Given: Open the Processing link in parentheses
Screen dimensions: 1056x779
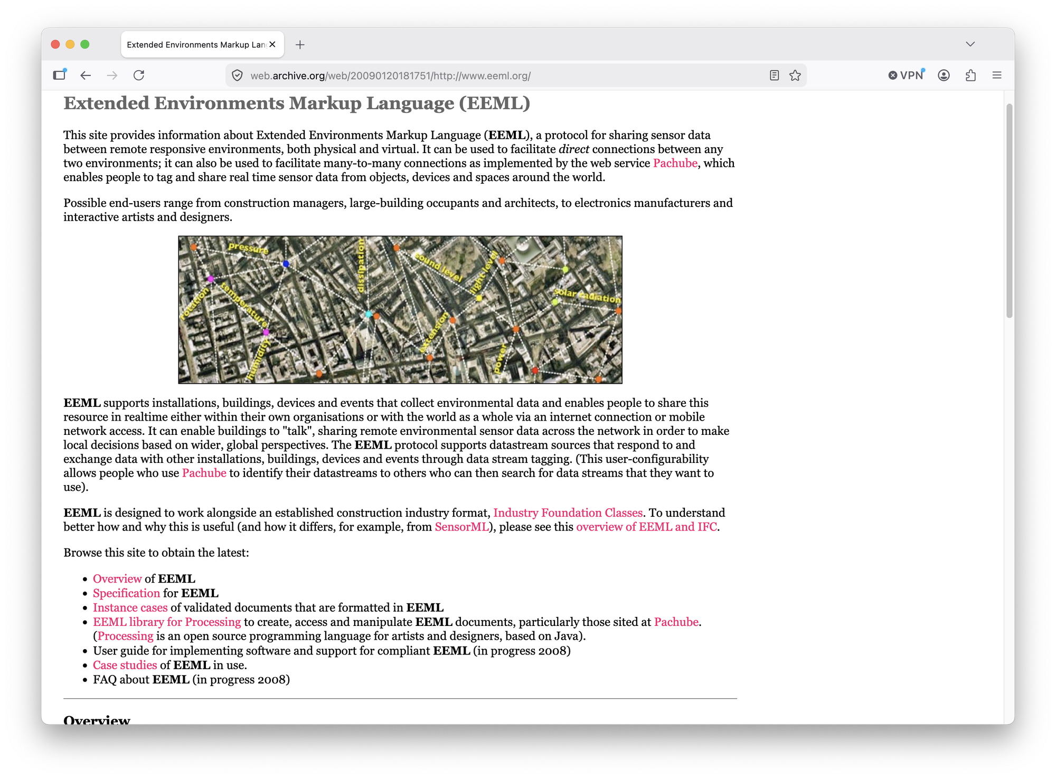Looking at the screenshot, I should [x=126, y=636].
